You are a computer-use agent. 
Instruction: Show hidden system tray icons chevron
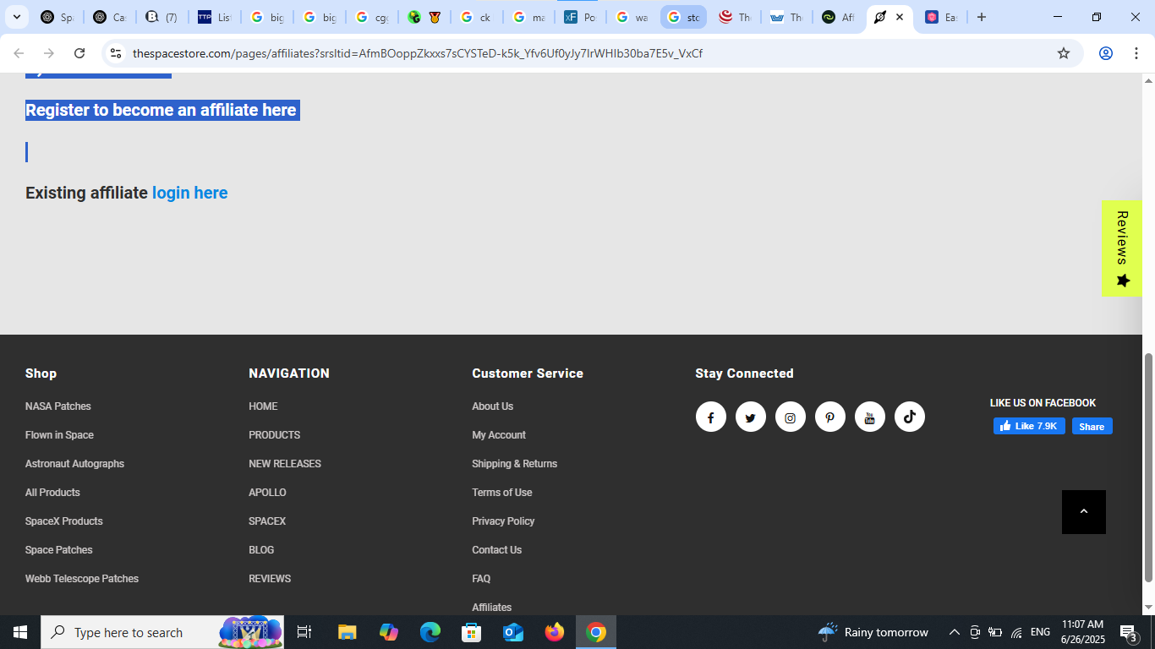[954, 632]
